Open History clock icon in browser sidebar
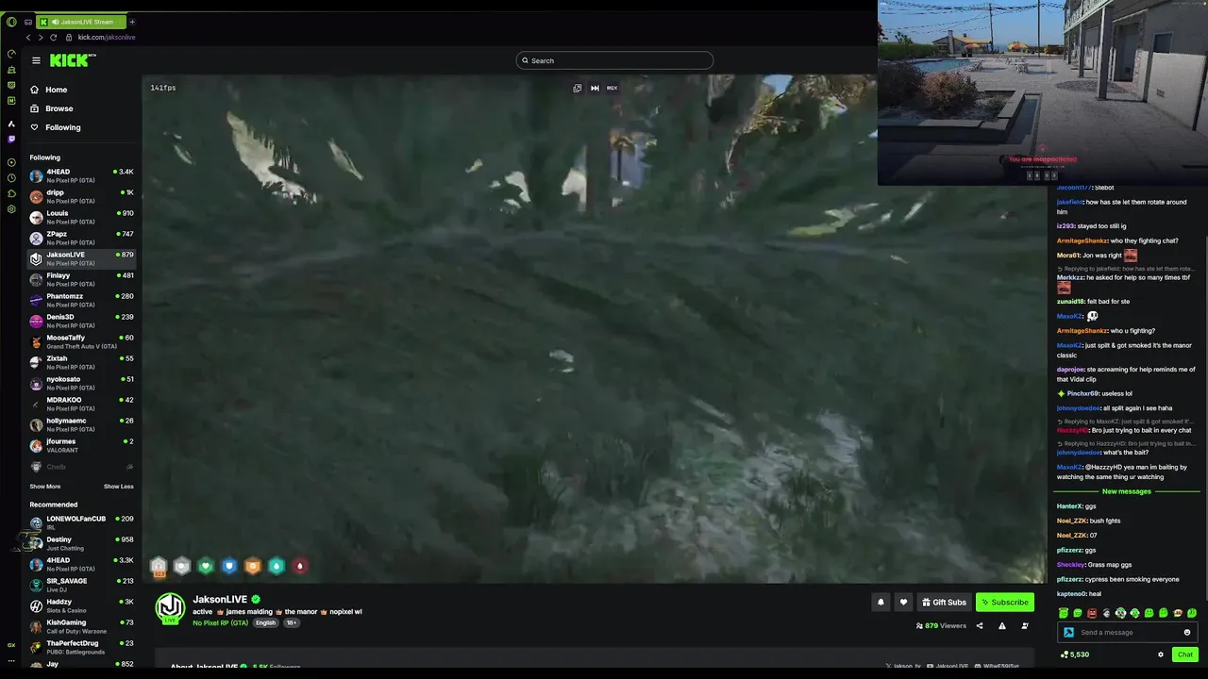1208x679 pixels. tap(11, 178)
